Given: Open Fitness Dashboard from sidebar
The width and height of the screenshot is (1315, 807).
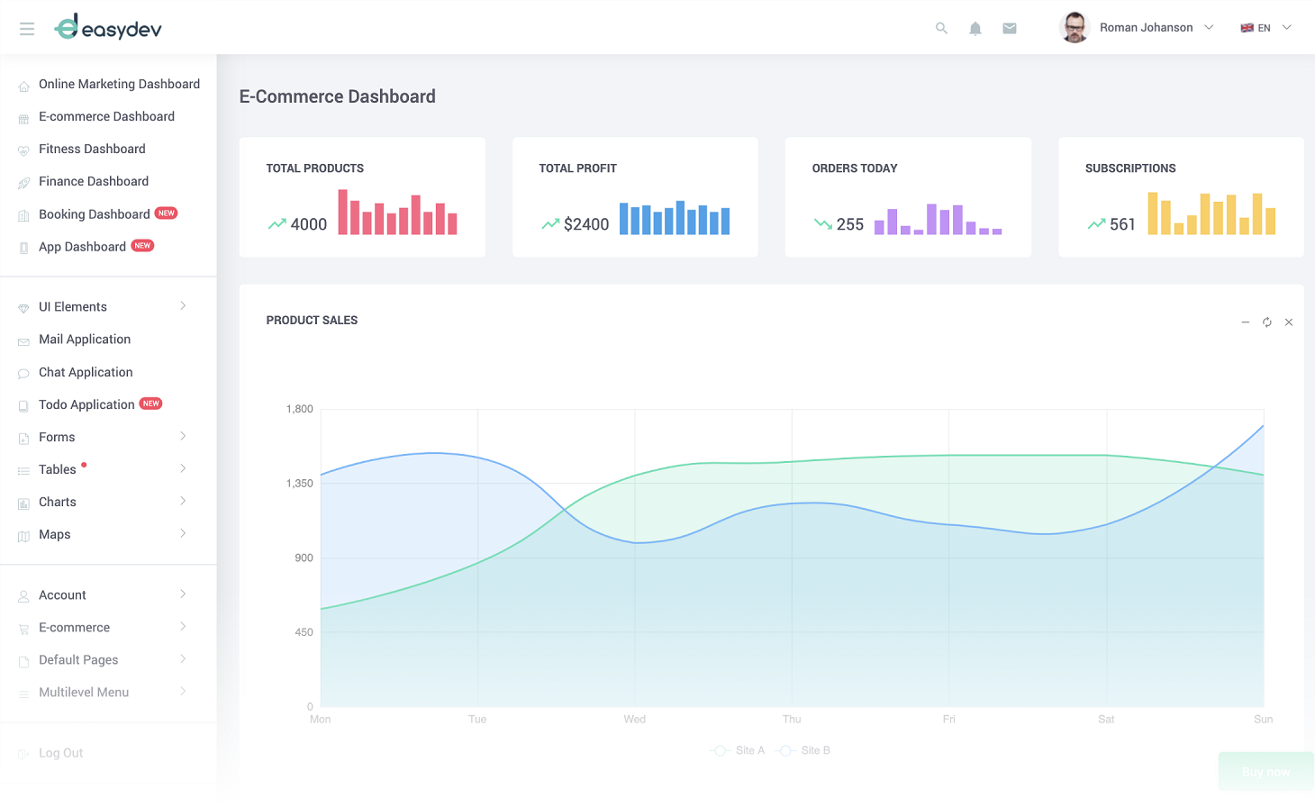Looking at the screenshot, I should tap(92, 149).
